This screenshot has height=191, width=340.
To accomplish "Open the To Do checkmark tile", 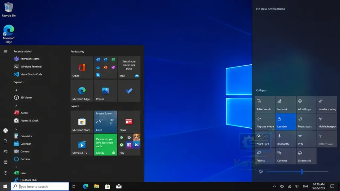I will pos(129,91).
